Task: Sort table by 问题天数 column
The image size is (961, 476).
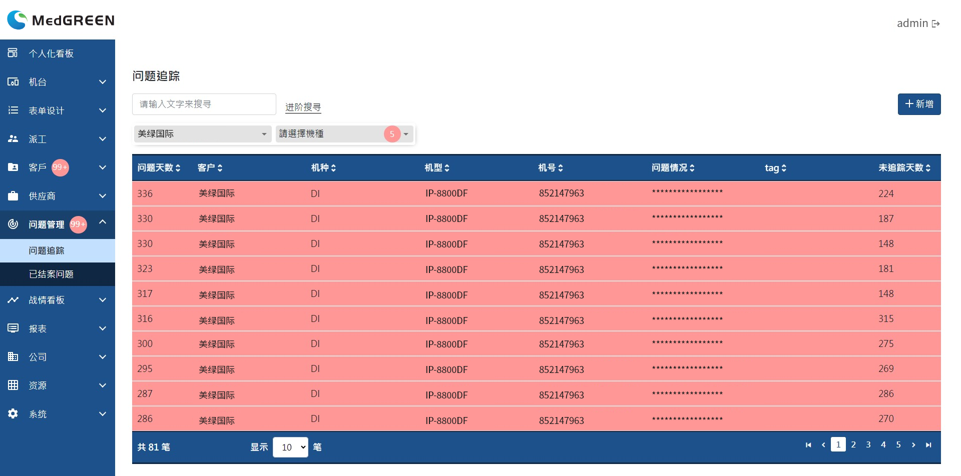Action: [x=159, y=167]
